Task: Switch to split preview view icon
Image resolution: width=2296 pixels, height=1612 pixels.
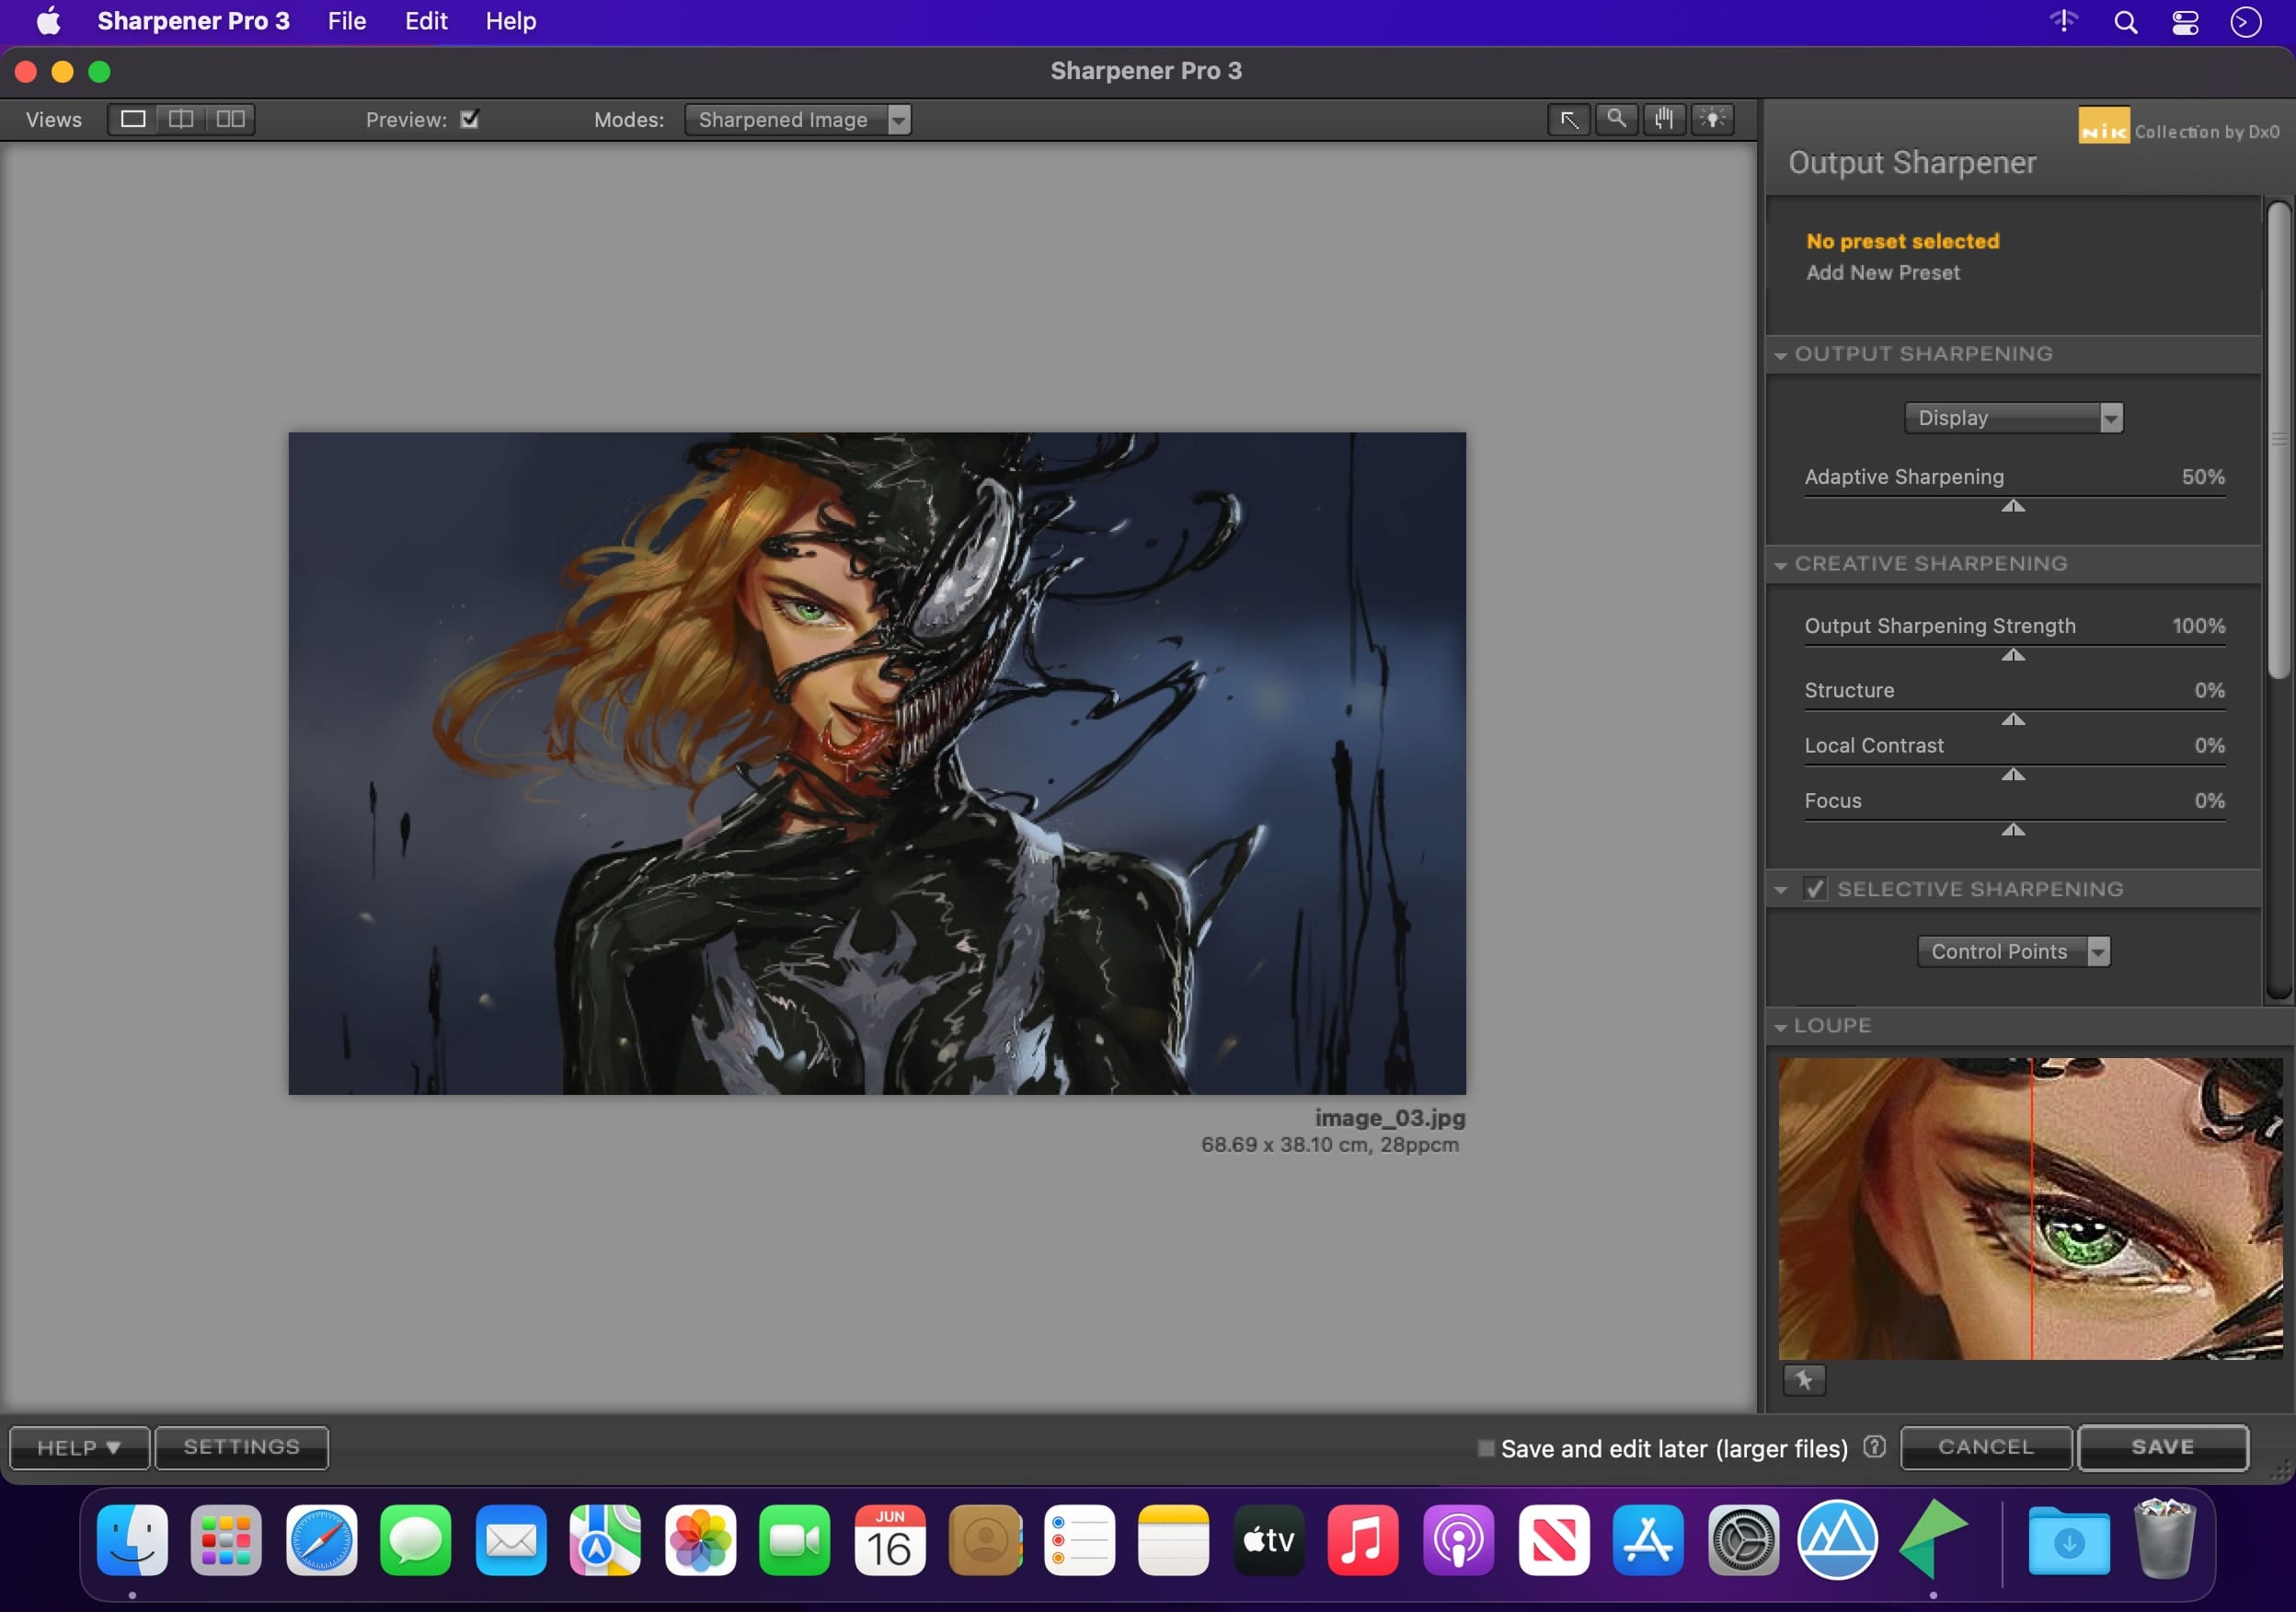Action: (181, 119)
